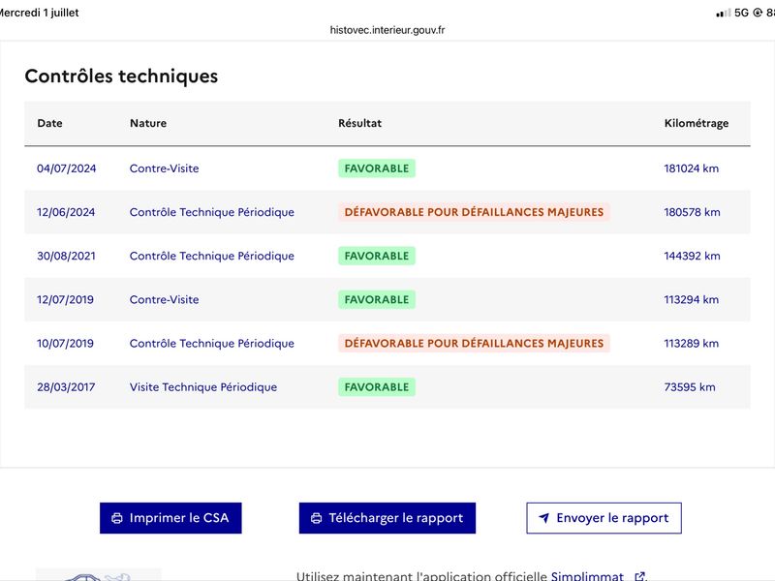This screenshot has height=581, width=775.
Task: Click paper plane icon in Envoyer le rapport
Action: pos(543,518)
